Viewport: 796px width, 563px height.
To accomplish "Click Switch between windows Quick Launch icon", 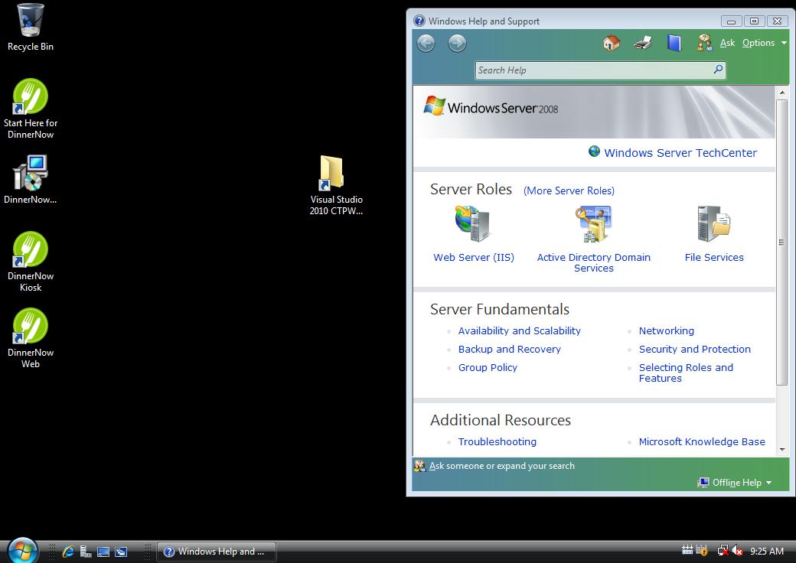I will [x=121, y=552].
